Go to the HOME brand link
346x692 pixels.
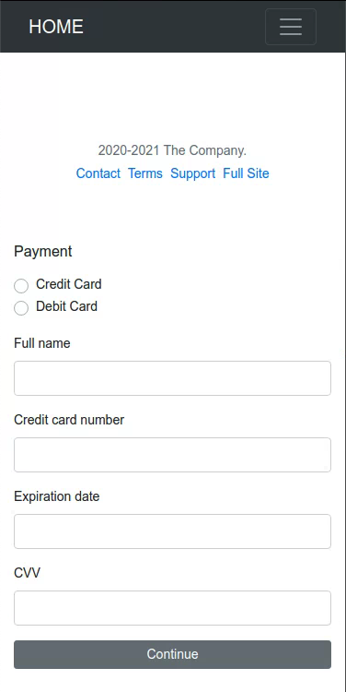point(56,27)
